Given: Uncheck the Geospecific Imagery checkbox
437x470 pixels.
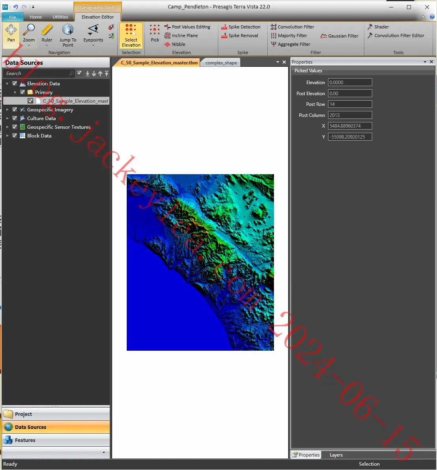Looking at the screenshot, I should pos(15,110).
